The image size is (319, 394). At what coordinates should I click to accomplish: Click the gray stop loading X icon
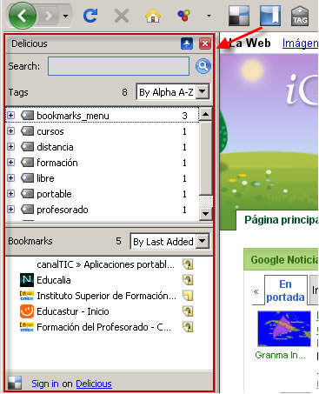click(122, 16)
